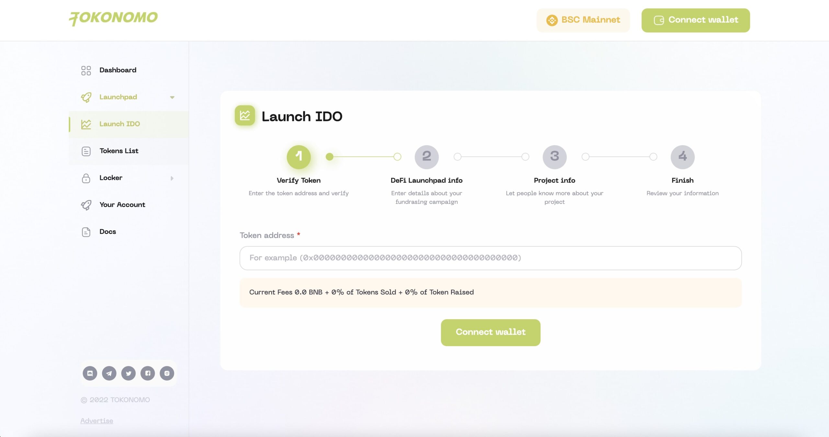Expand the Locker submenu arrow
This screenshot has height=437, width=829.
pos(172,178)
